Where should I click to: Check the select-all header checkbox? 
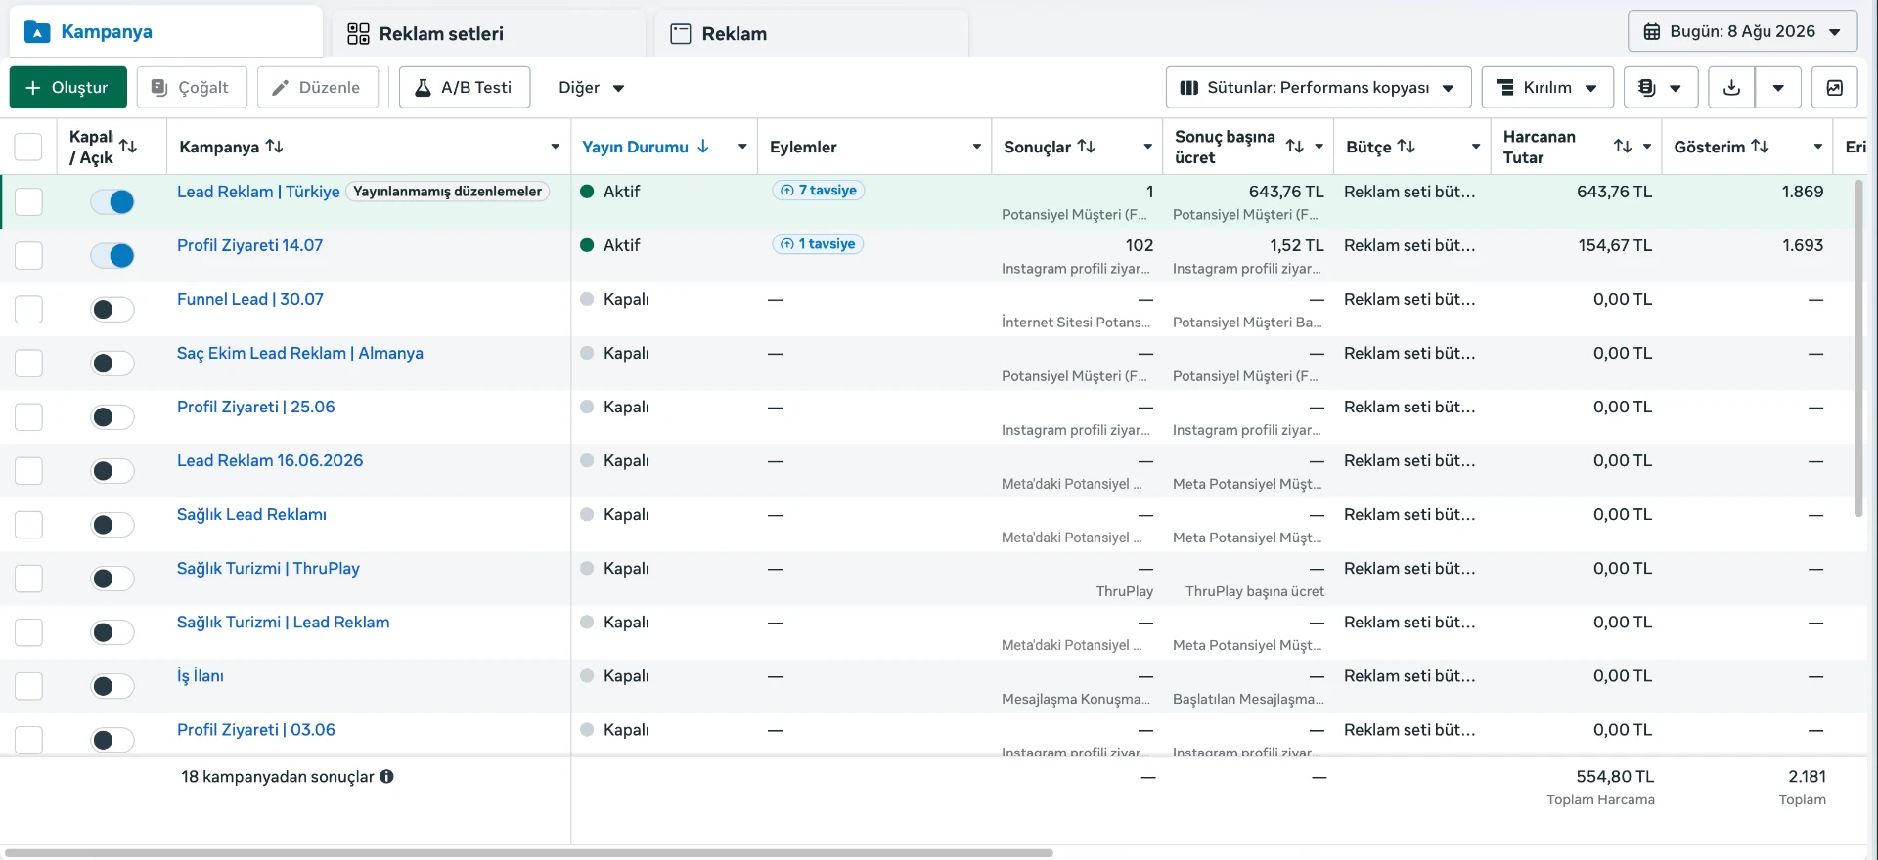[28, 148]
